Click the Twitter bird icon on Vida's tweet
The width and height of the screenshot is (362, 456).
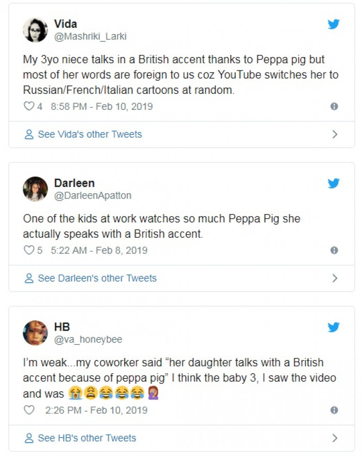point(334,24)
